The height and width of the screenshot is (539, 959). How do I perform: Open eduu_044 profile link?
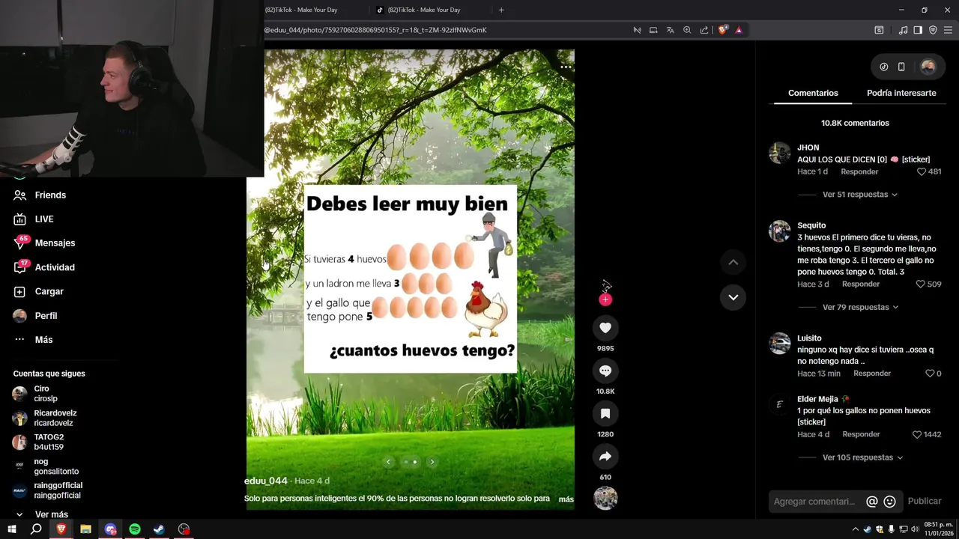click(x=266, y=481)
